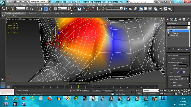Expand the Editable Poly sub-objects
The height and width of the screenshot is (107, 191).
point(168,35)
